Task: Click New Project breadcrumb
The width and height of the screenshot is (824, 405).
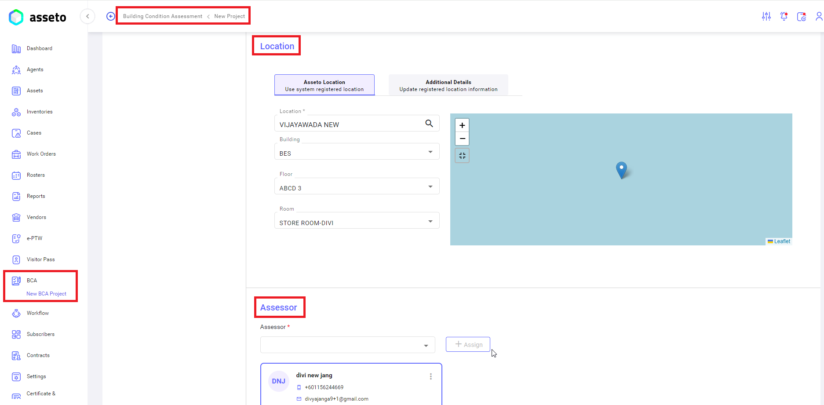Action: pyautogui.click(x=230, y=16)
